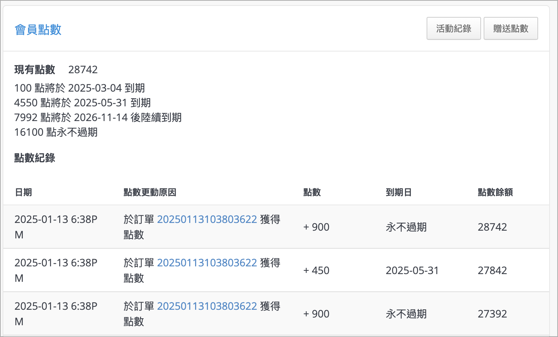Click the 贈送點數 gift points button
The height and width of the screenshot is (337, 558).
pos(511,28)
